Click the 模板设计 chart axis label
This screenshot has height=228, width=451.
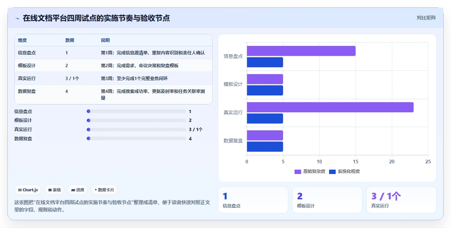tap(233, 84)
